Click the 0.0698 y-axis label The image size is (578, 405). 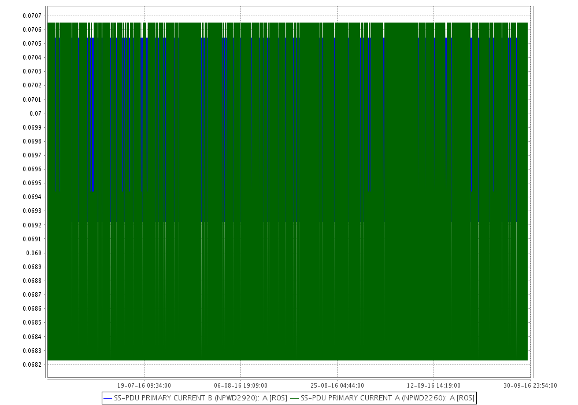point(32,142)
